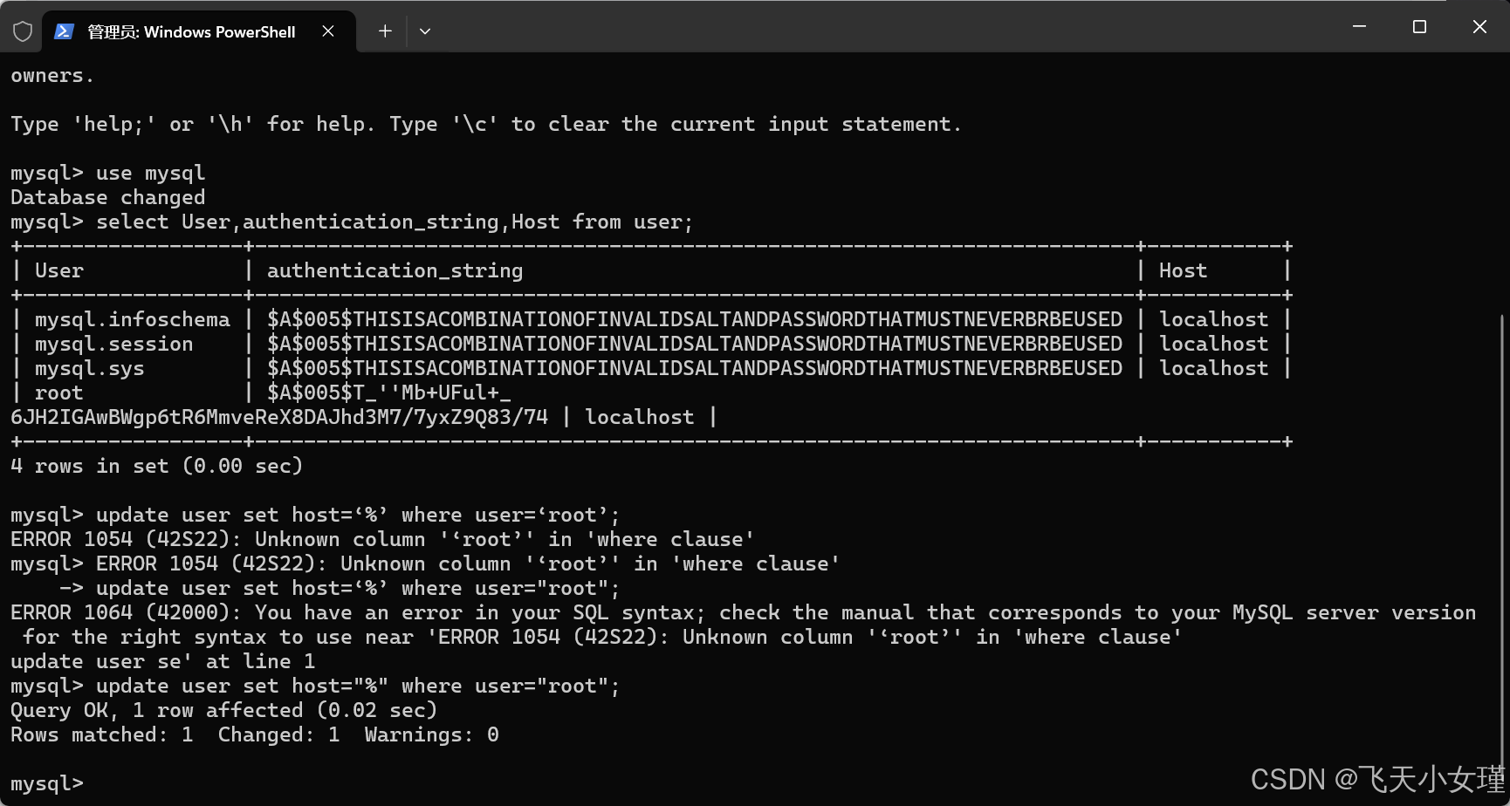The image size is (1510, 806).
Task: Minimize the terminal window
Action: tap(1359, 27)
